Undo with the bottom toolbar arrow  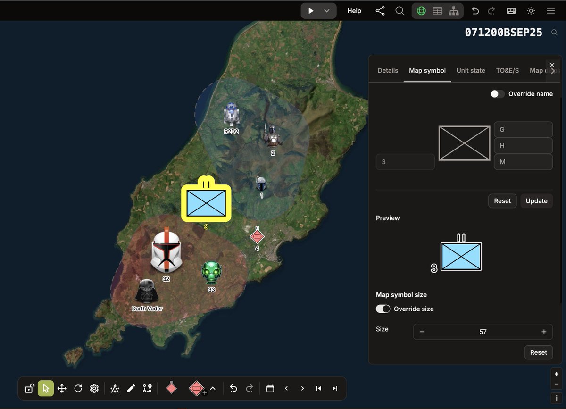pos(233,388)
